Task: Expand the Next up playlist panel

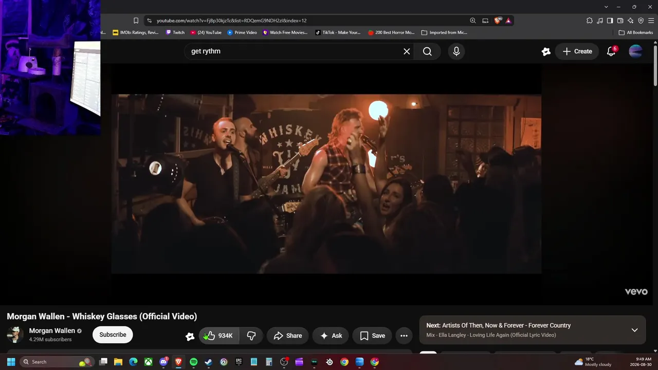Action: [634, 330]
